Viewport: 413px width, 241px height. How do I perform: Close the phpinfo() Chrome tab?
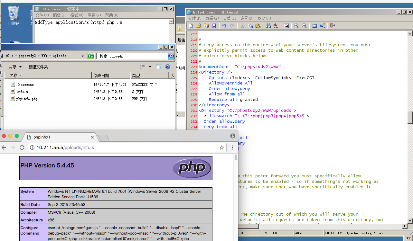[92, 137]
